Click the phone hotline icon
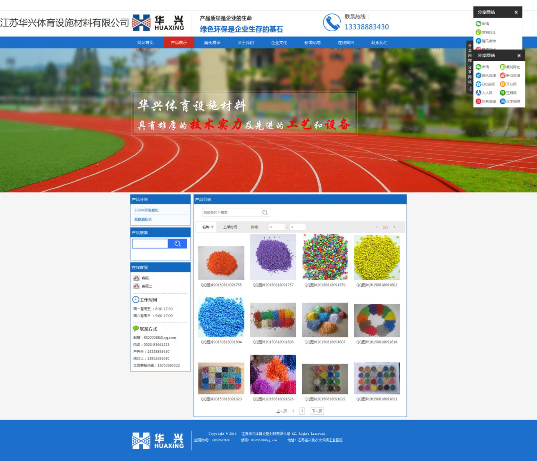The image size is (537, 461). [332, 22]
